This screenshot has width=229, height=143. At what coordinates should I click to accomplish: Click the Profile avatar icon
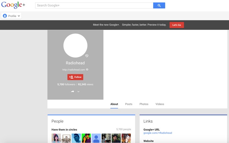[x=5, y=16]
